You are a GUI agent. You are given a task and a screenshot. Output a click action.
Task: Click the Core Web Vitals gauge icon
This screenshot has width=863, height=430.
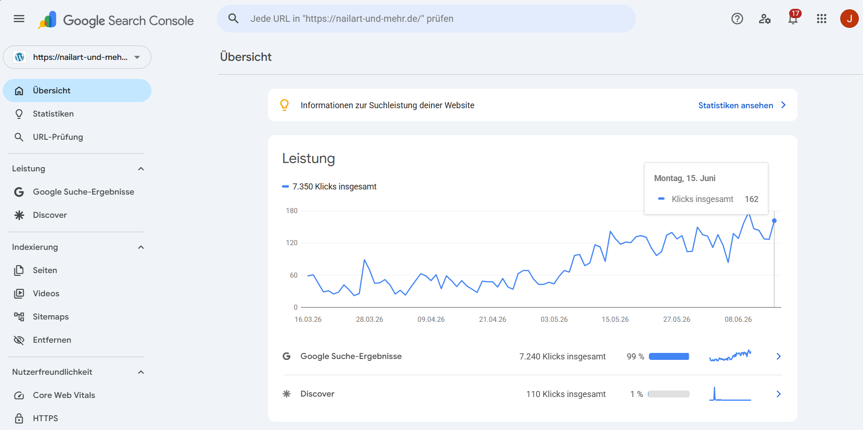pyautogui.click(x=19, y=395)
